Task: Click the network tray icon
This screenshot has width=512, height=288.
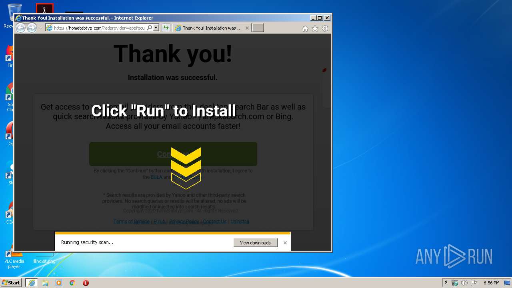Action: [x=455, y=283]
